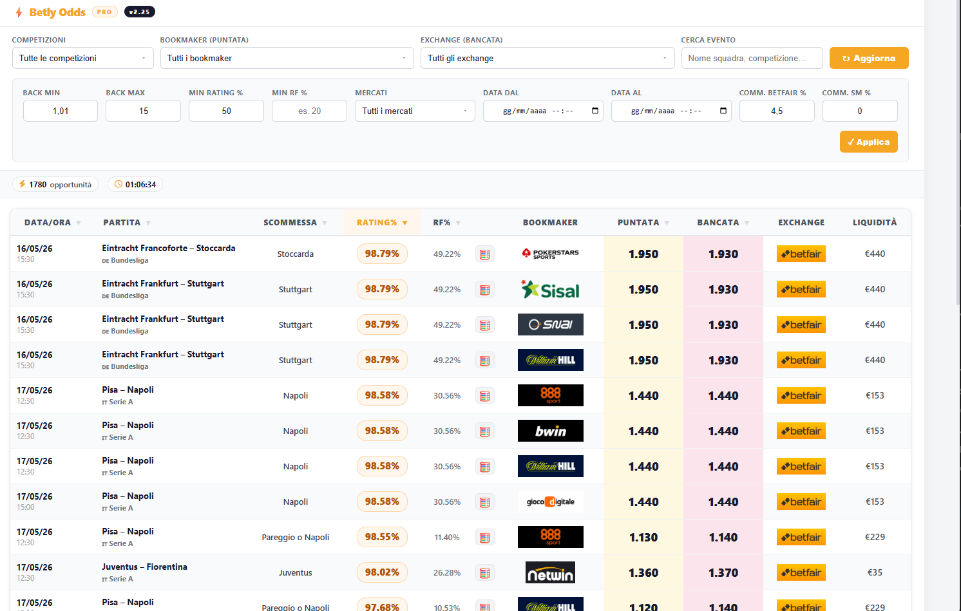This screenshot has height=611, width=961.
Task: Click puntata 1.360 in Juventus row
Action: pos(643,572)
